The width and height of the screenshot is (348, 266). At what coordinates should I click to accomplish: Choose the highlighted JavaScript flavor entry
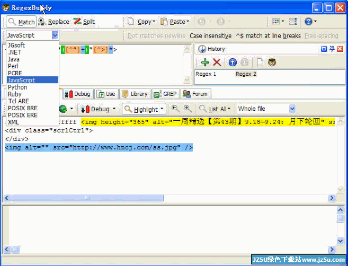[x=32, y=80]
